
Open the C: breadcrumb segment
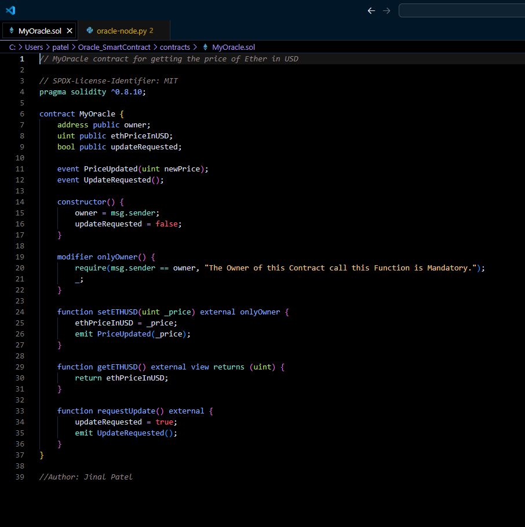[12, 47]
